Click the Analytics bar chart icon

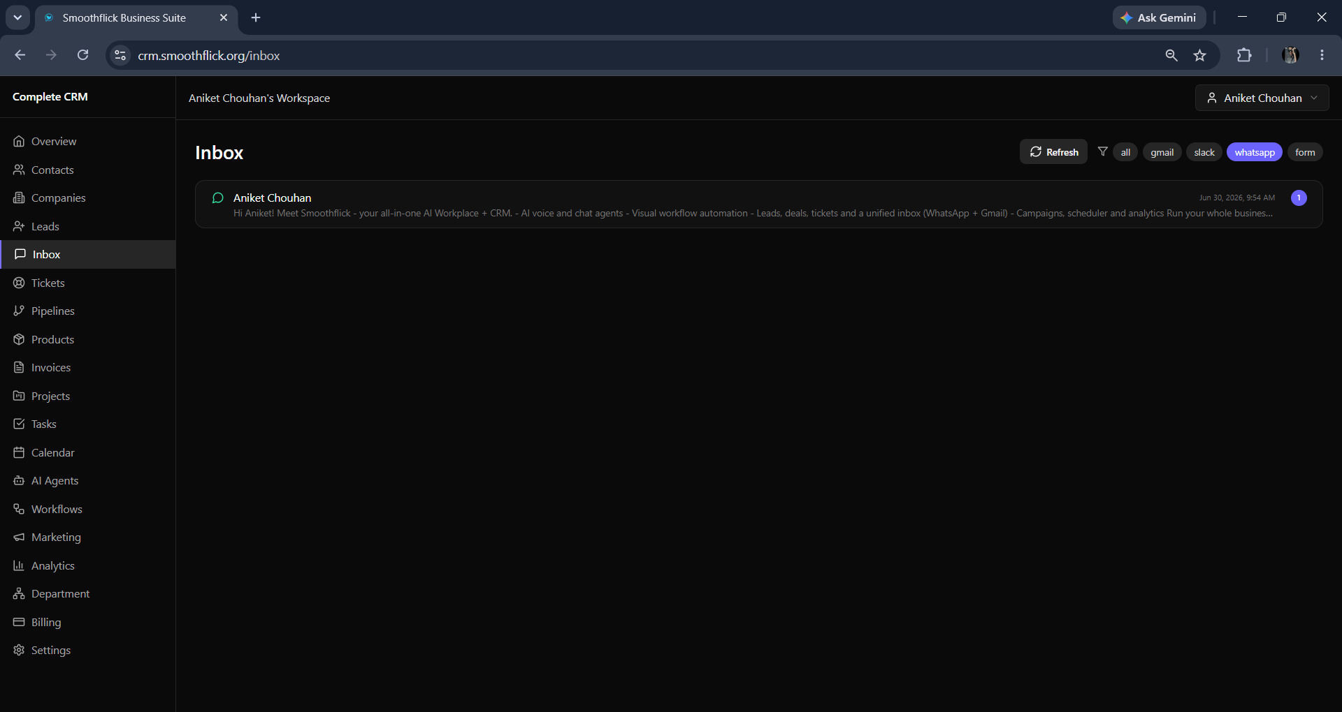point(19,565)
